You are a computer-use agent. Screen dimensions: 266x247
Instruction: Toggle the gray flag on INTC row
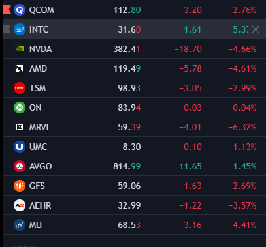(x=7, y=29)
